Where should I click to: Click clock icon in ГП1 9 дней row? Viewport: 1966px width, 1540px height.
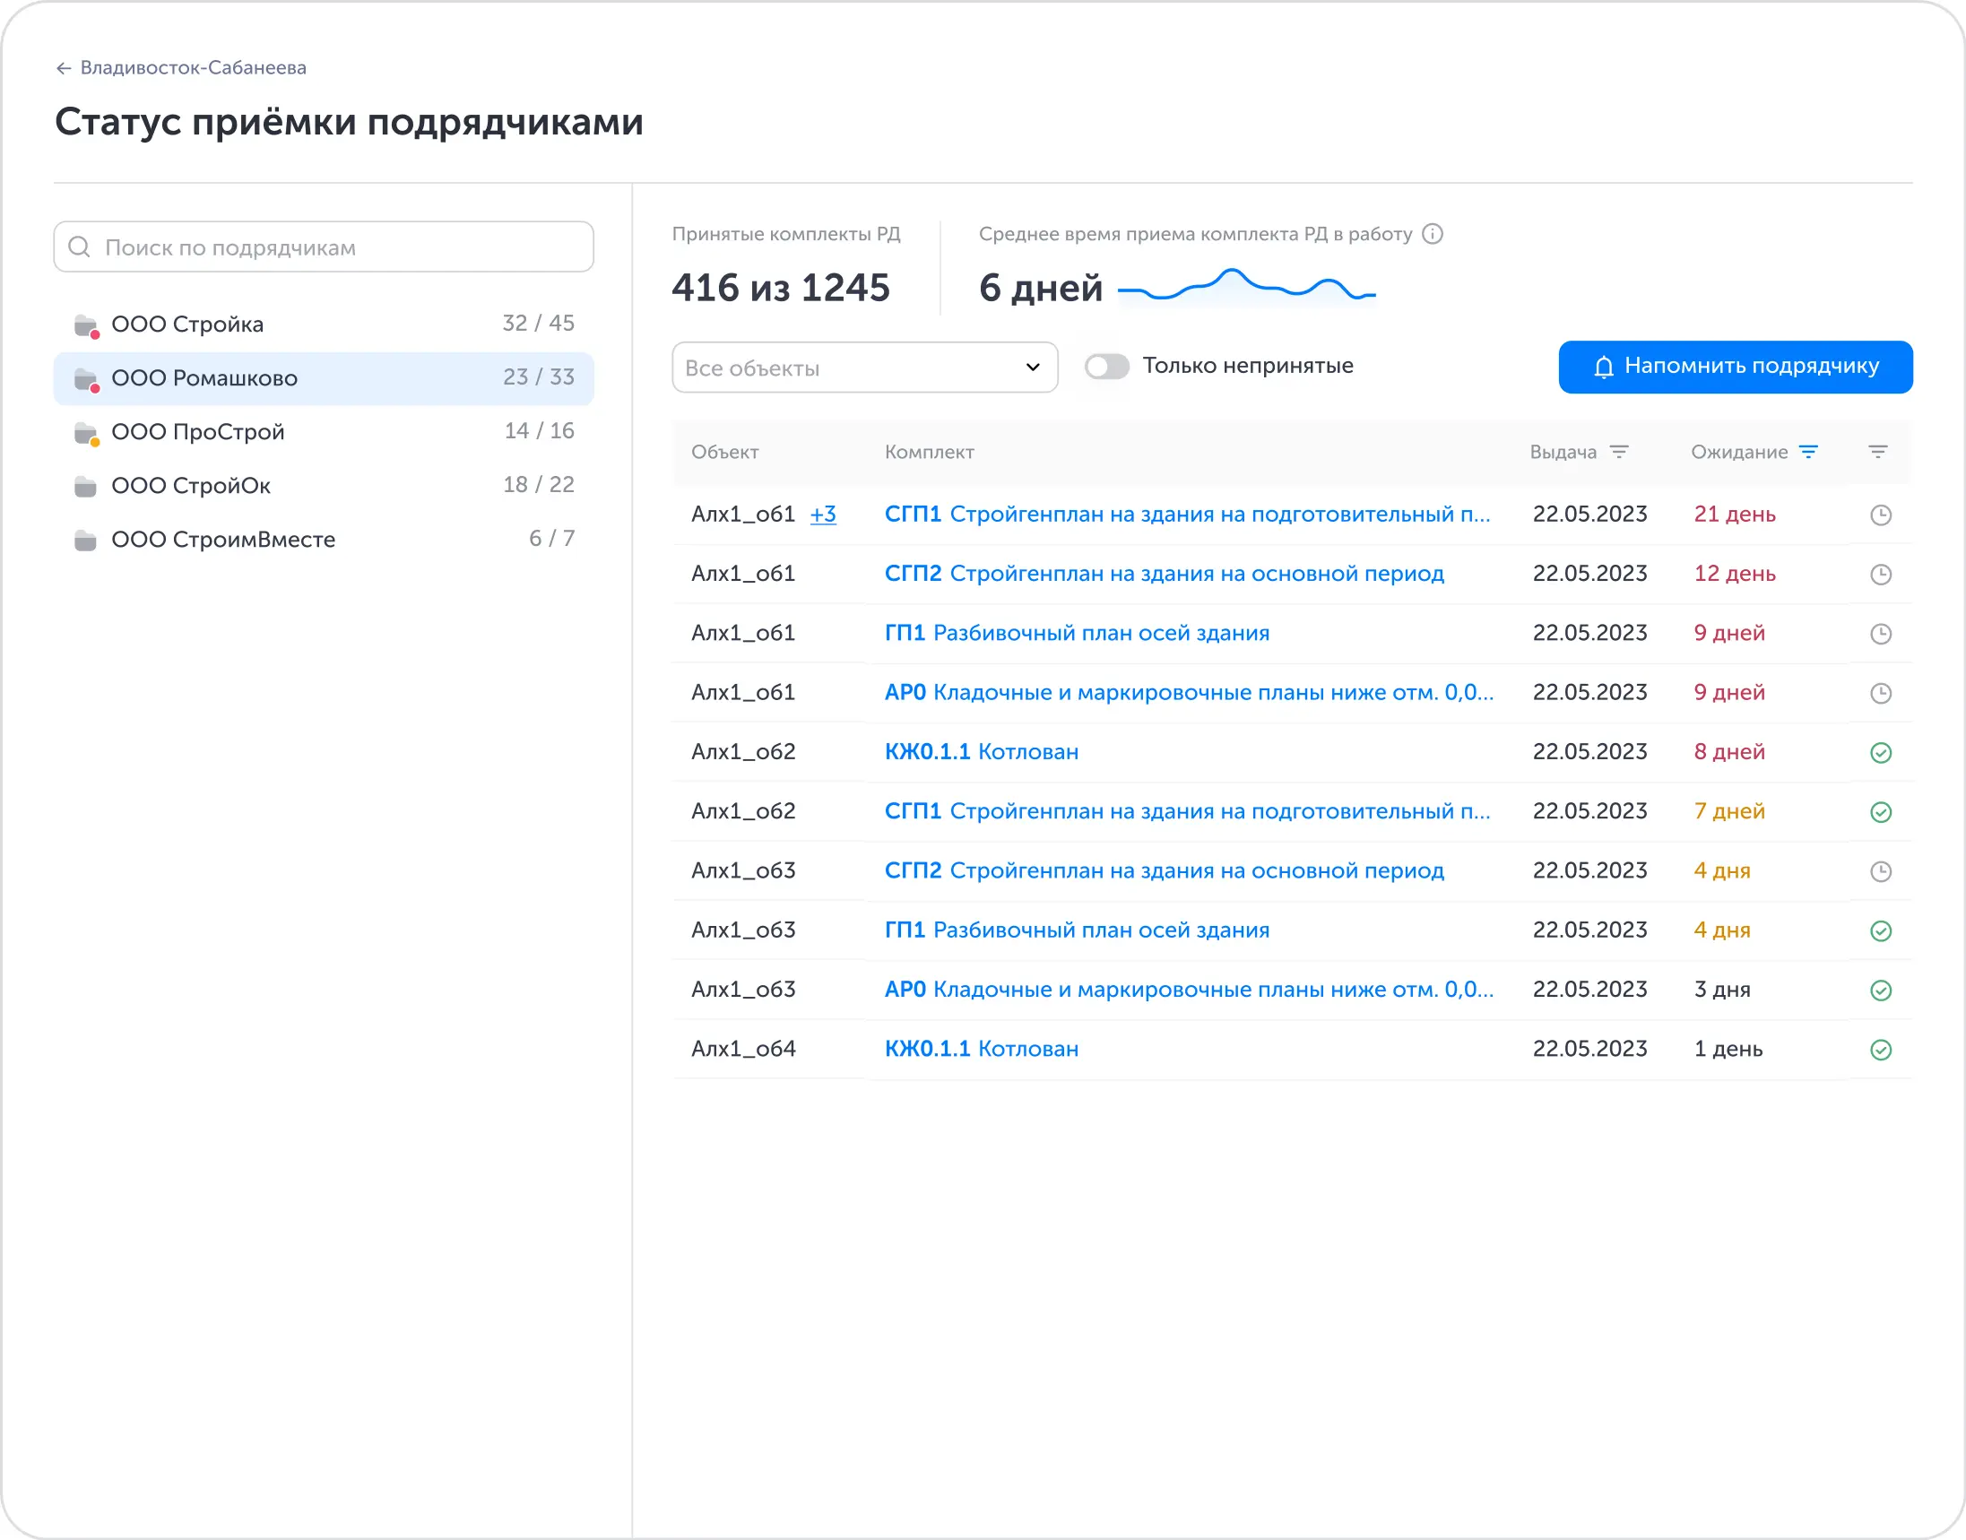pyautogui.click(x=1880, y=634)
